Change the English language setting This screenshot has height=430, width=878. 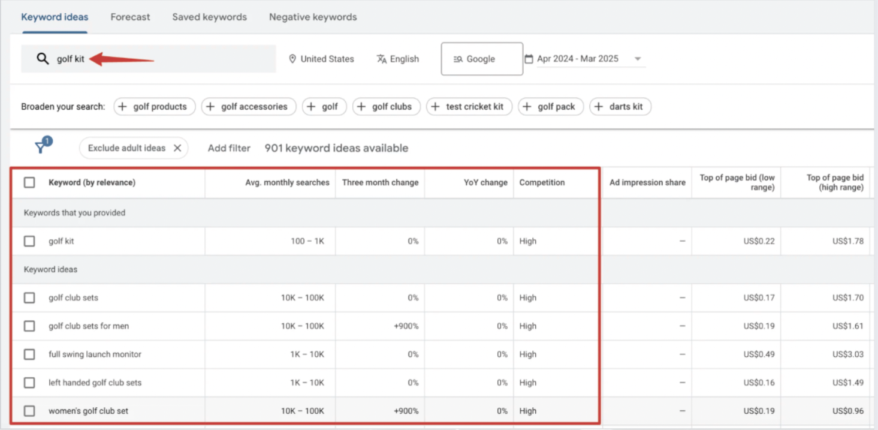pyautogui.click(x=398, y=59)
